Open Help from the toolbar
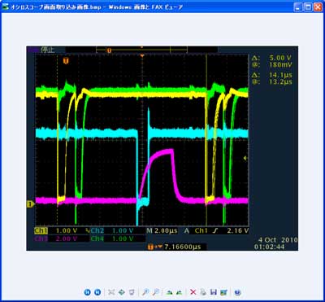325x302 pixels. 237,292
